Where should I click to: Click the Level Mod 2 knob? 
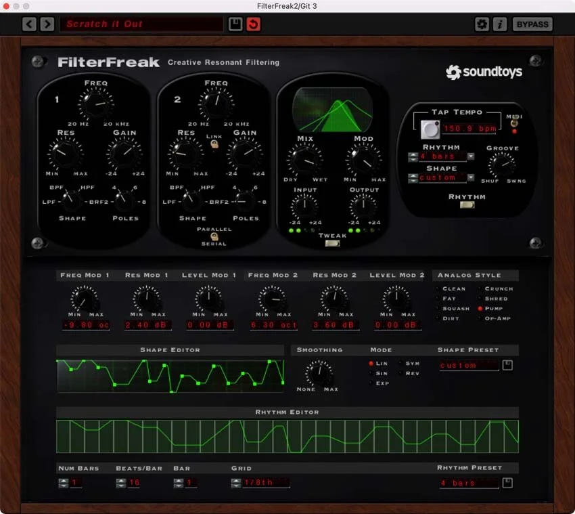[x=396, y=299]
